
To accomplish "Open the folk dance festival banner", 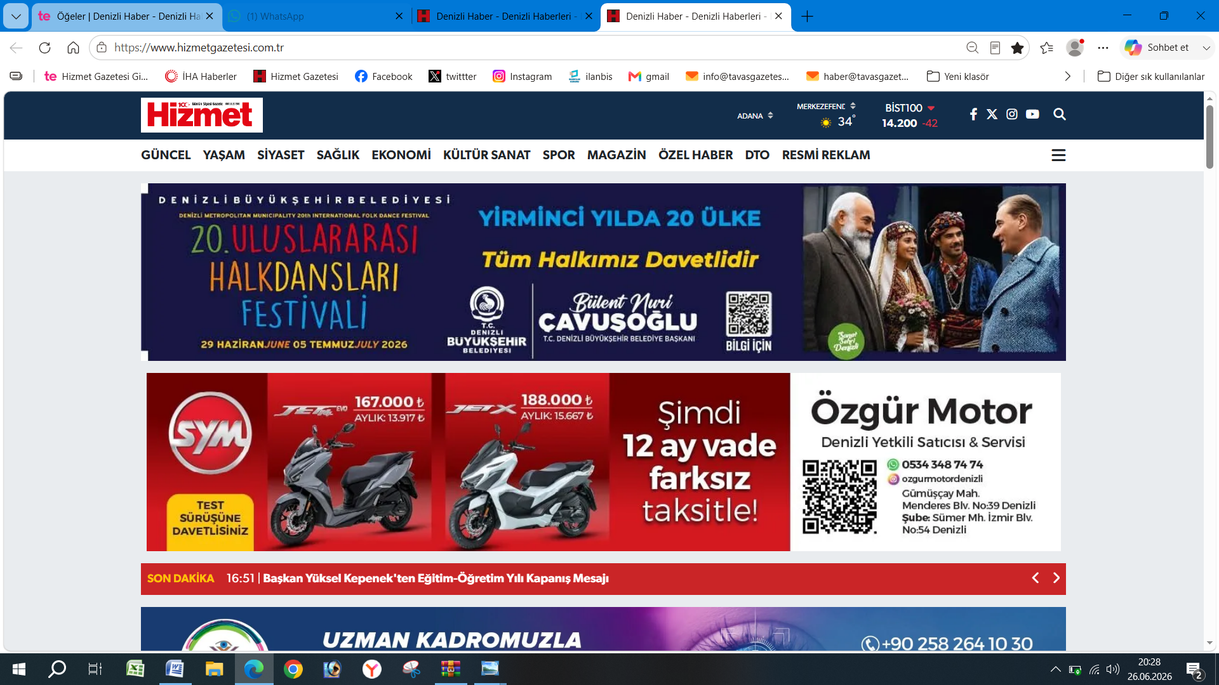I will tap(603, 272).
